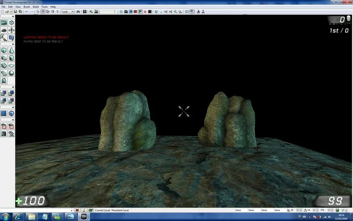Toggle scale grid snapping checkbox
The image size is (353, 221).
point(329,210)
